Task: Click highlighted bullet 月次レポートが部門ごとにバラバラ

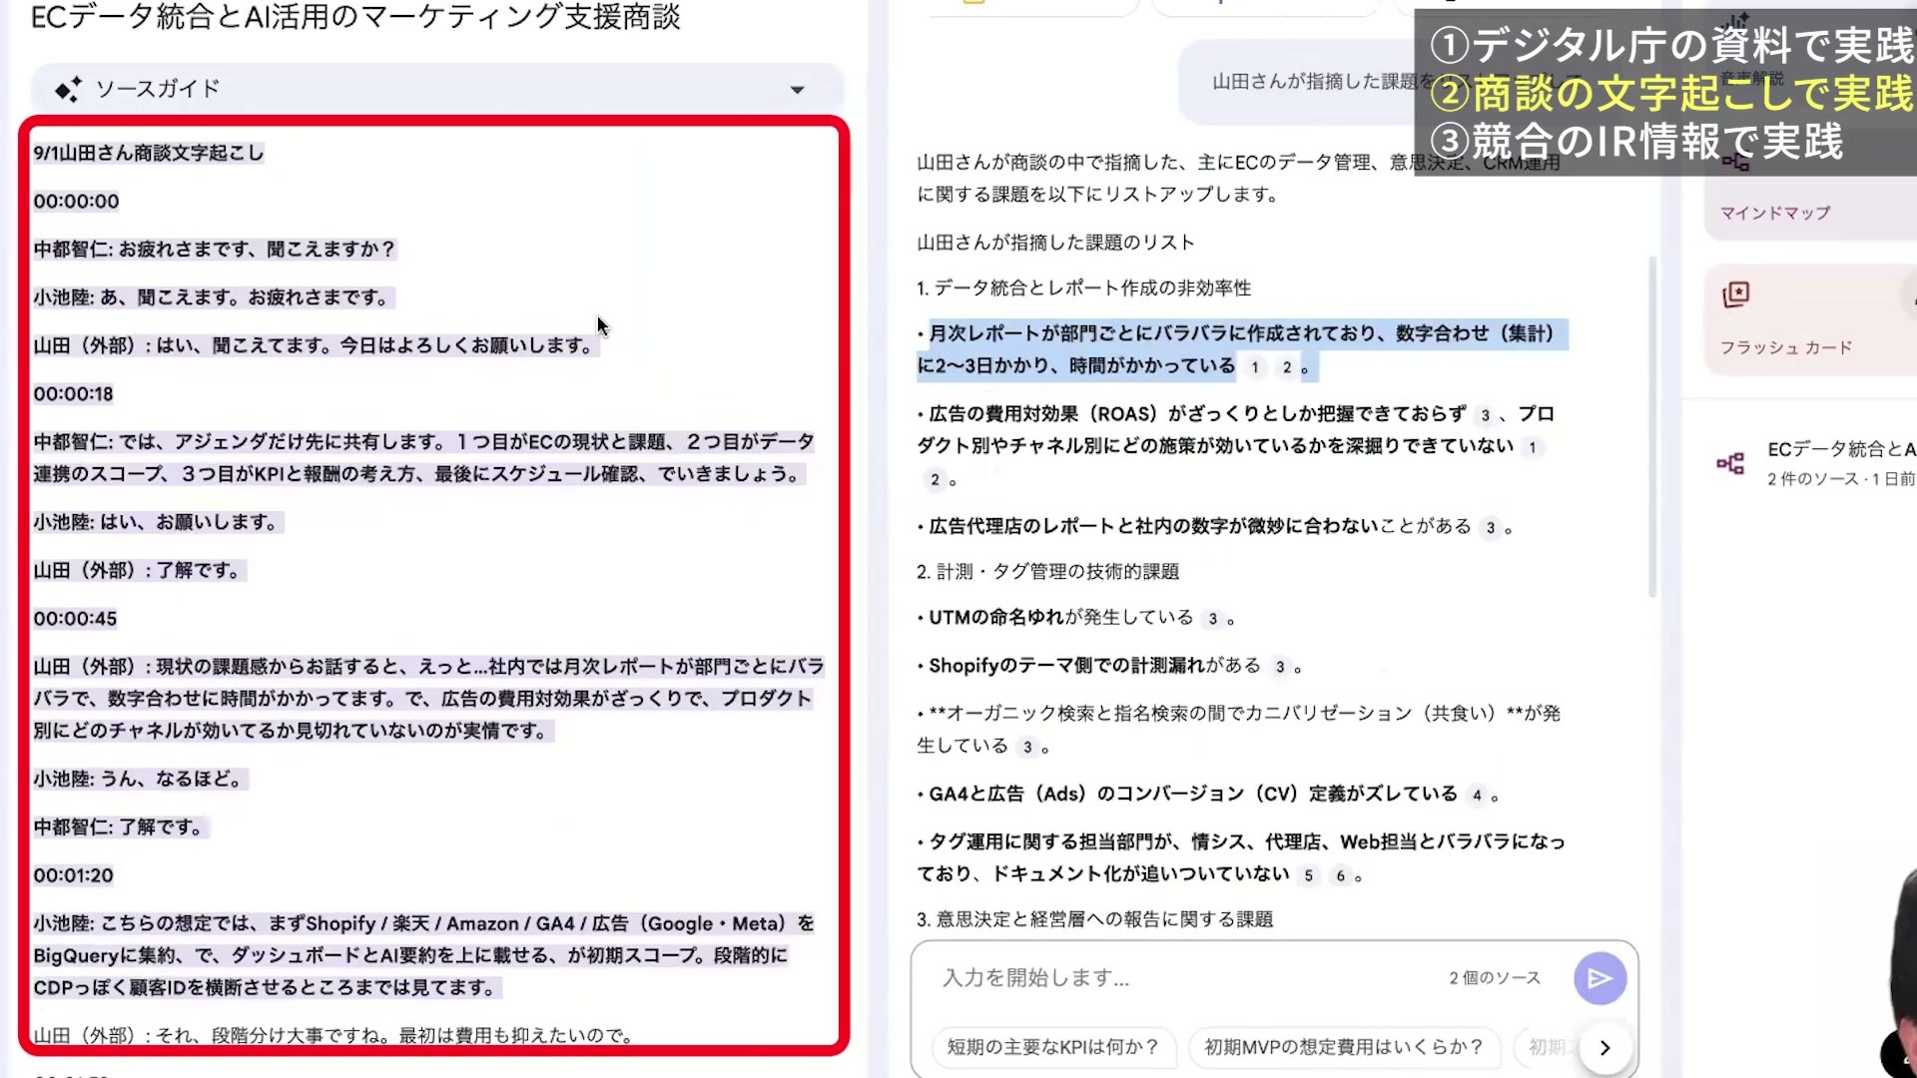Action: pos(1241,349)
